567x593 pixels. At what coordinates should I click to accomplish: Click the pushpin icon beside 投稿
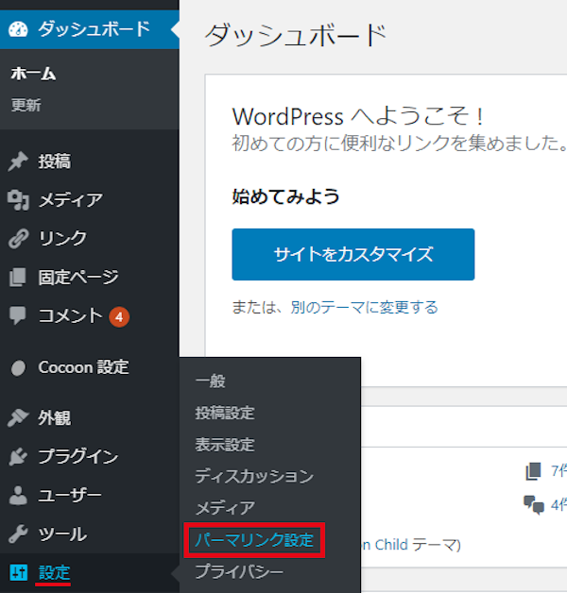(x=18, y=161)
